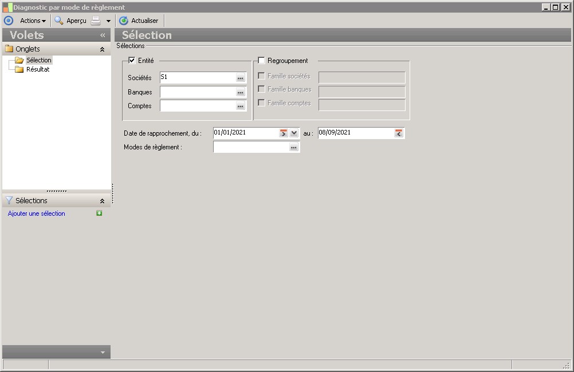Click the start date field 01/01/2021
Screen dimensions: 574x372
pos(246,132)
